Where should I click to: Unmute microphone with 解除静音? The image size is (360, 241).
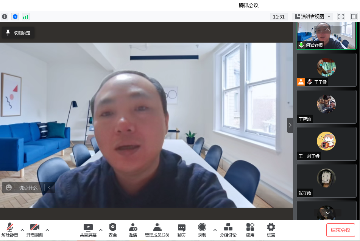point(9,230)
